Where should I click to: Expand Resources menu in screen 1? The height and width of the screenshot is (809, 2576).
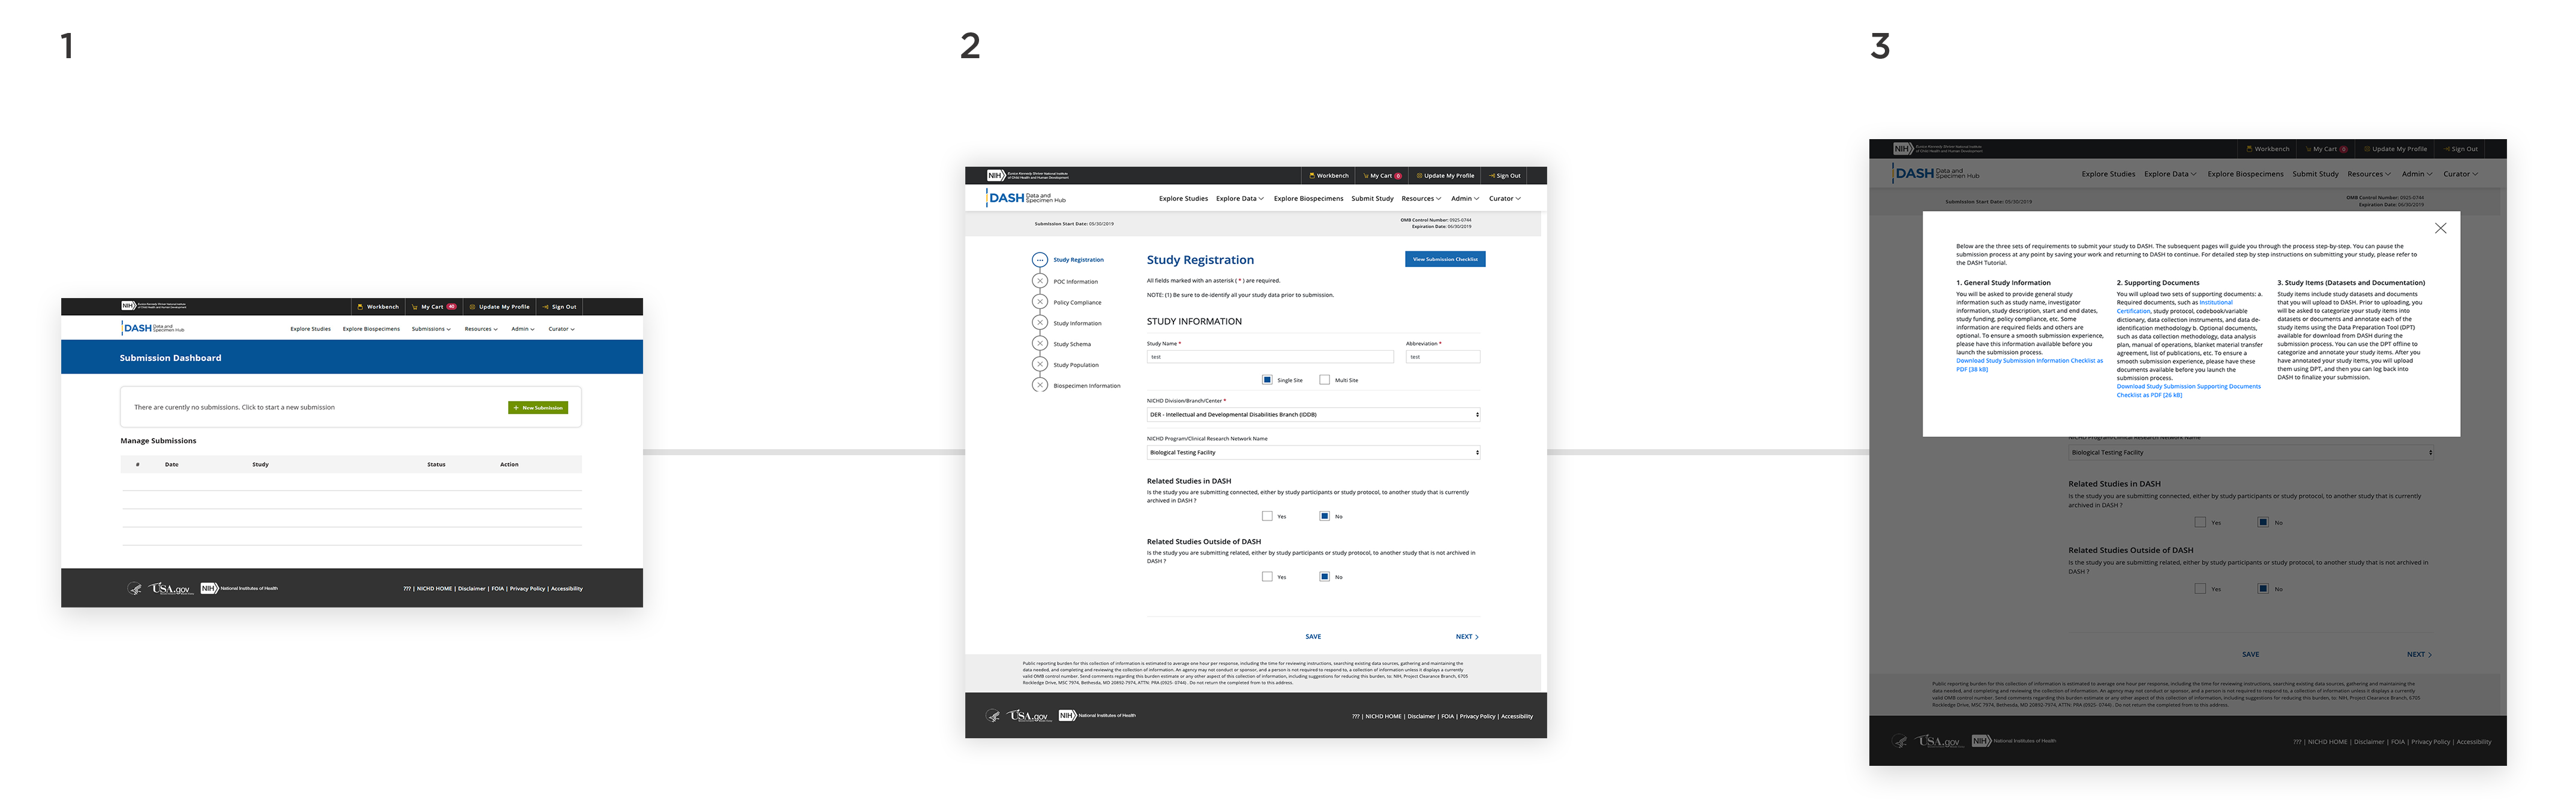pyautogui.click(x=481, y=329)
